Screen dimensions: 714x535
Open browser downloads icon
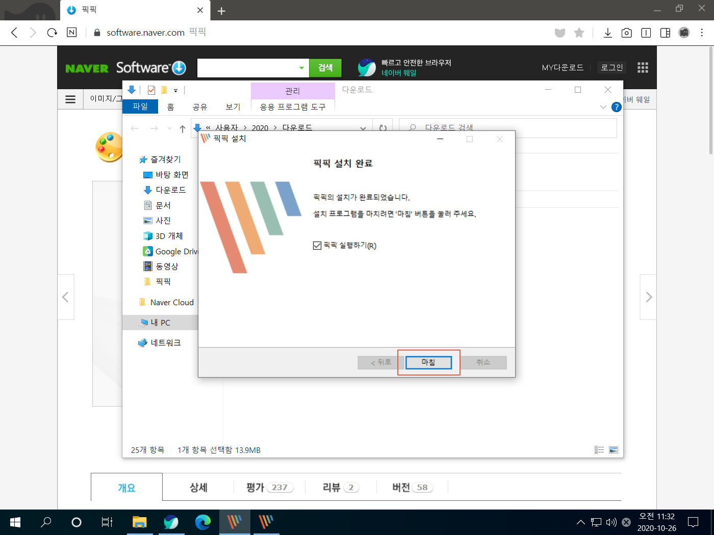(x=607, y=33)
